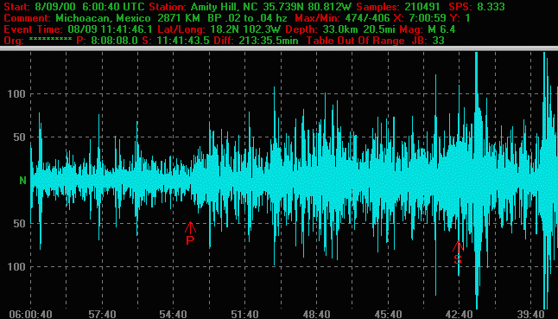The image size is (558, 319).
Task: Select the green N channel label
Action: click(22, 181)
